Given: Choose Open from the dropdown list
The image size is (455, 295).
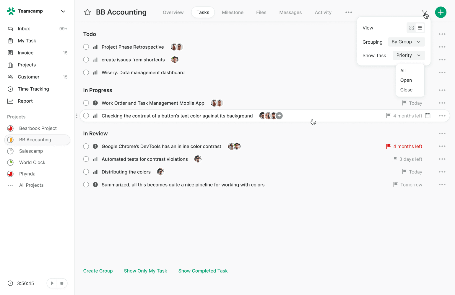Looking at the screenshot, I should [x=406, y=80].
